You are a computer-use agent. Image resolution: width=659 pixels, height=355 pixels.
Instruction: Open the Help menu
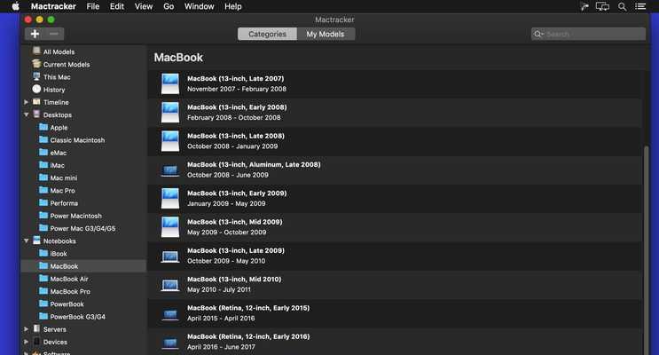point(233,6)
